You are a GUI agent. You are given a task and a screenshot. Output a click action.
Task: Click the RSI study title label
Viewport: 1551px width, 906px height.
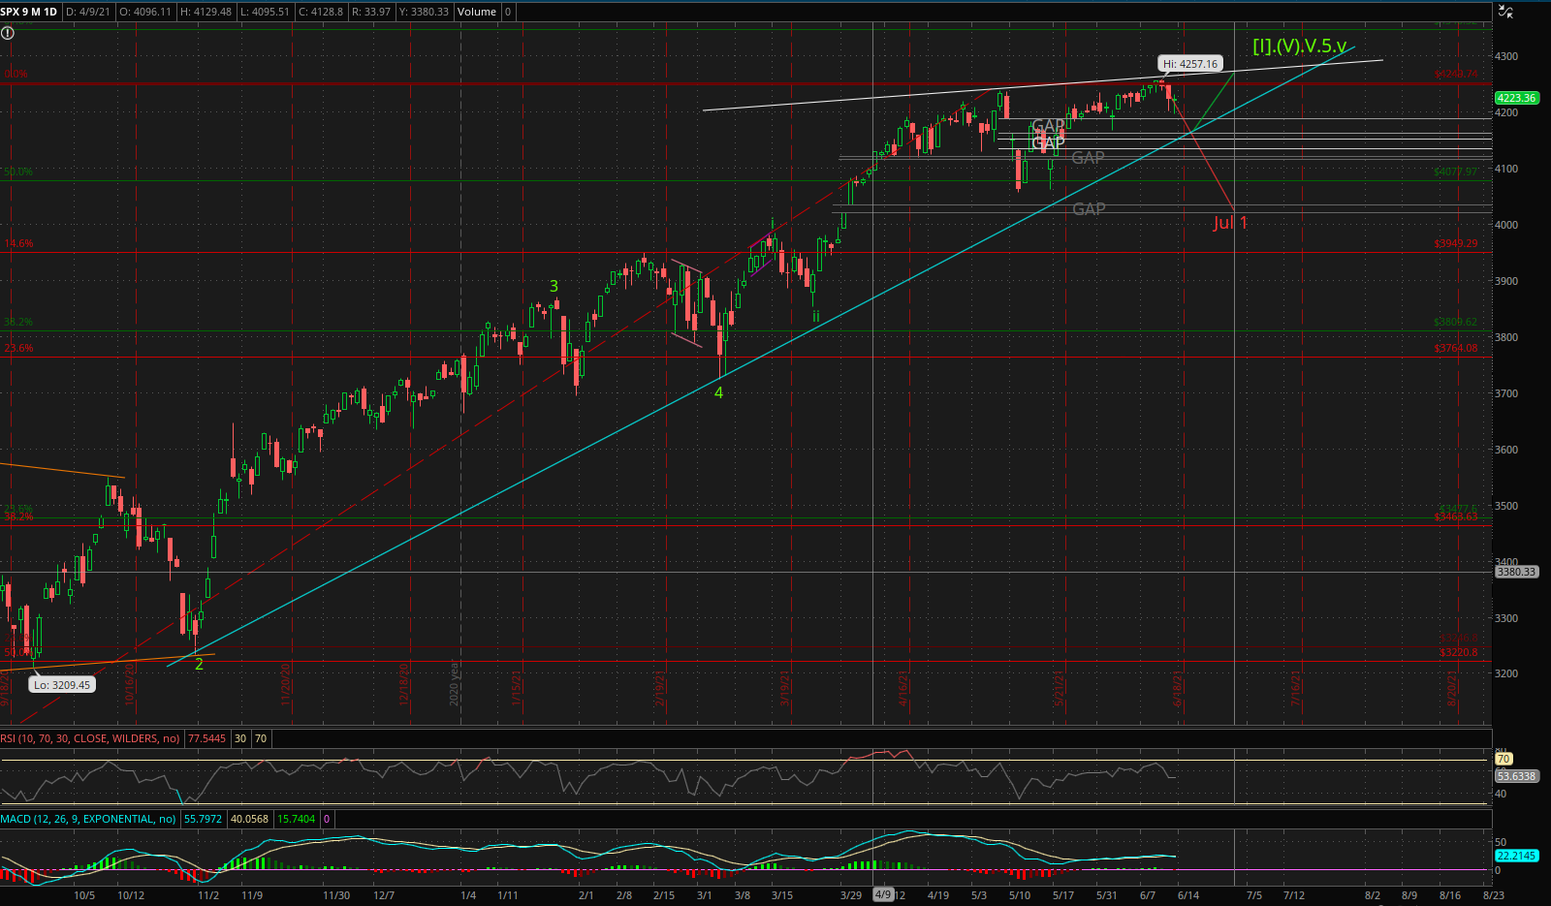tap(91, 738)
